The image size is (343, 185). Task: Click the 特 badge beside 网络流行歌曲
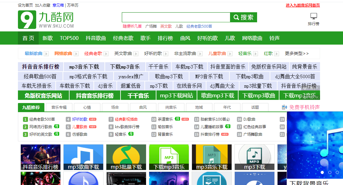(57, 127)
